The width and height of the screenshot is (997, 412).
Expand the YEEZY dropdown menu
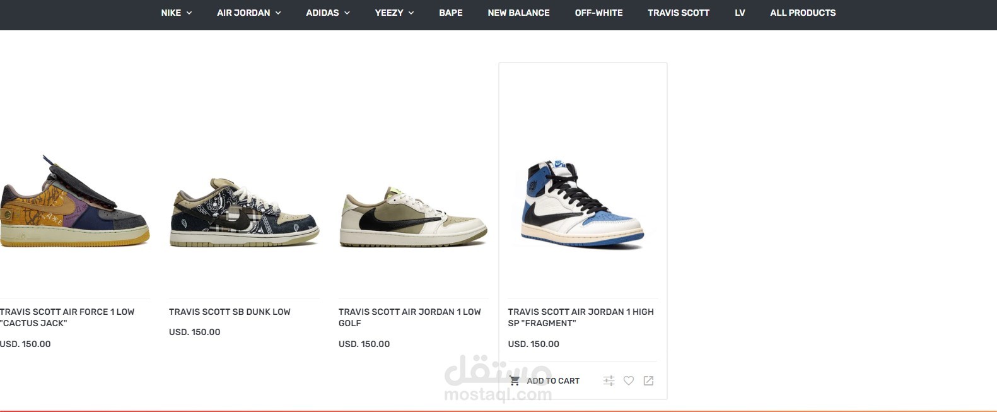[394, 13]
